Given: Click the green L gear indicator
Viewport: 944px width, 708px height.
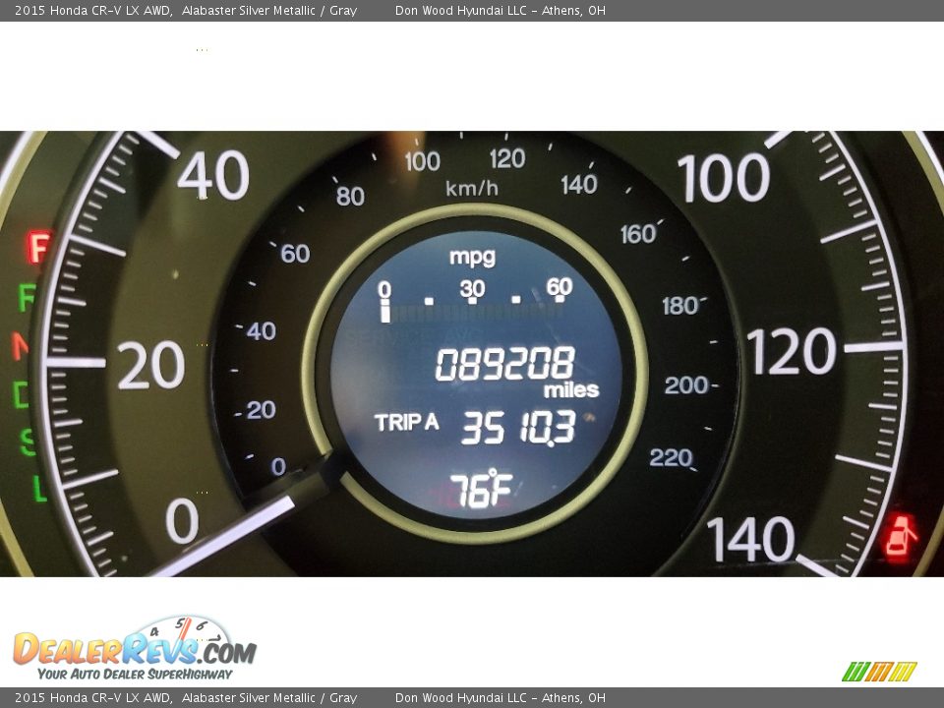Looking at the screenshot, I should [39, 489].
